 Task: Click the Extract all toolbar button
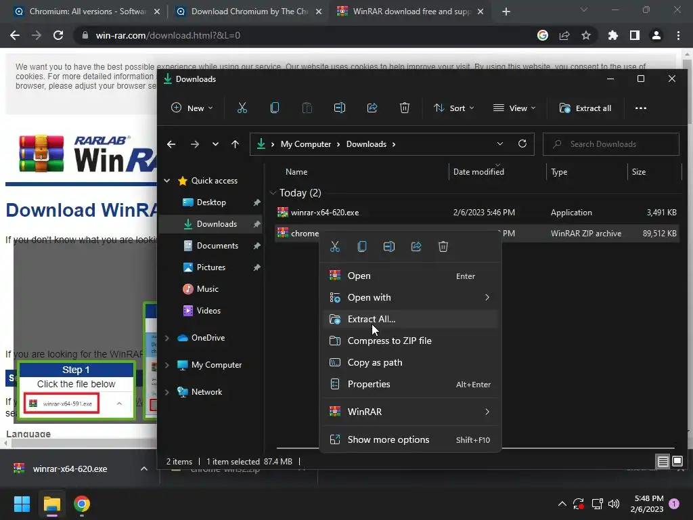coord(585,108)
